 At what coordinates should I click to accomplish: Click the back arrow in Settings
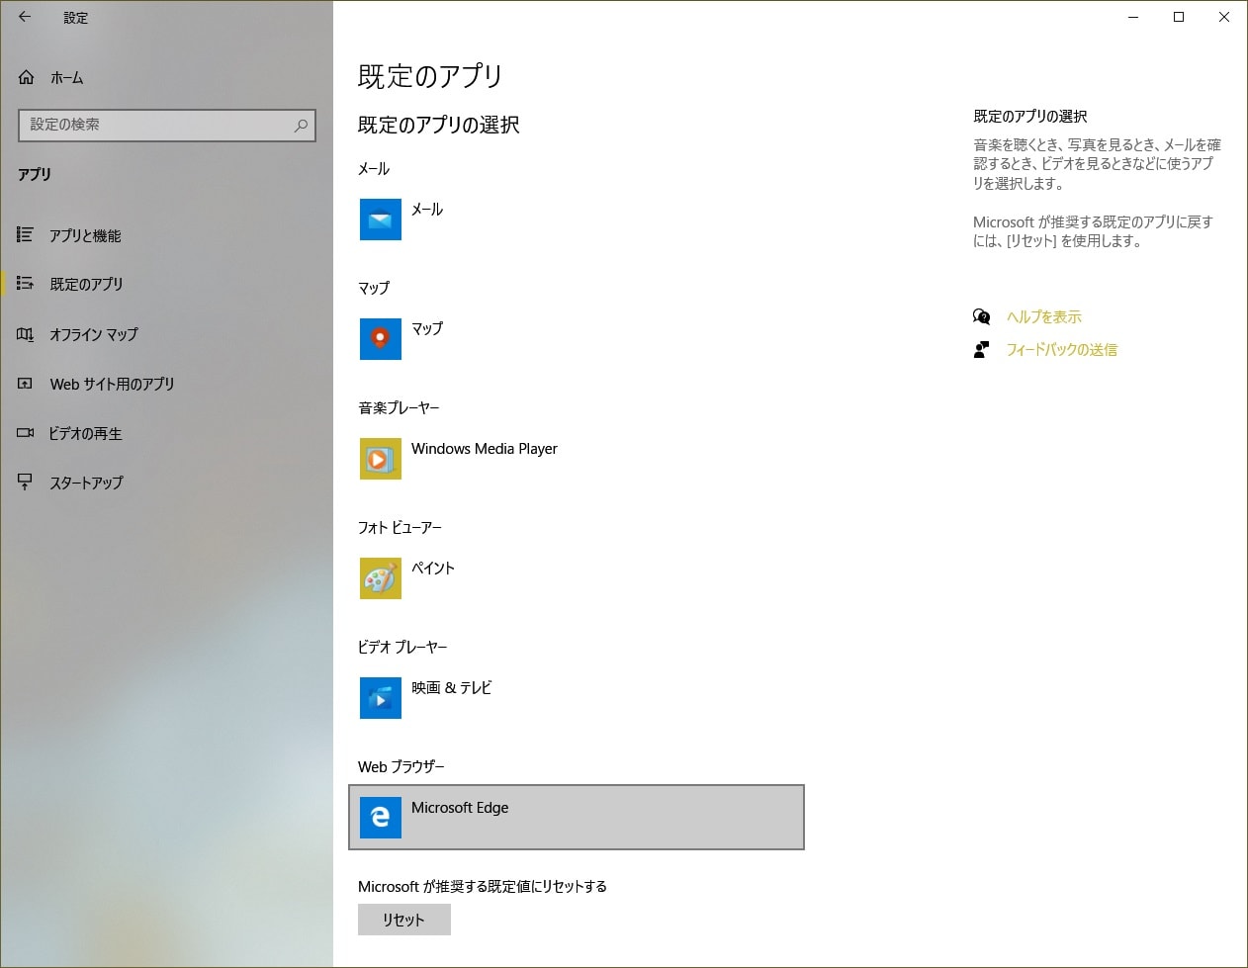pos(25,17)
